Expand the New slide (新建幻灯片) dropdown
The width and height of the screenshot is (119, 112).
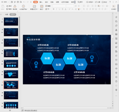pos(38,9)
